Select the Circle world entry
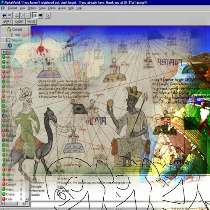This screenshot has width=210, height=210. pos(12,199)
